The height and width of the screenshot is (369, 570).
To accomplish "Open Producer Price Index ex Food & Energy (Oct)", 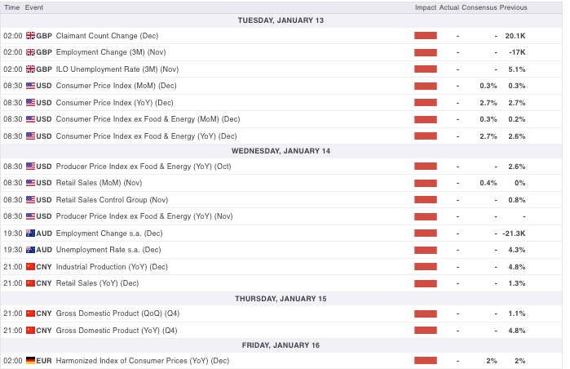I will tap(144, 167).
